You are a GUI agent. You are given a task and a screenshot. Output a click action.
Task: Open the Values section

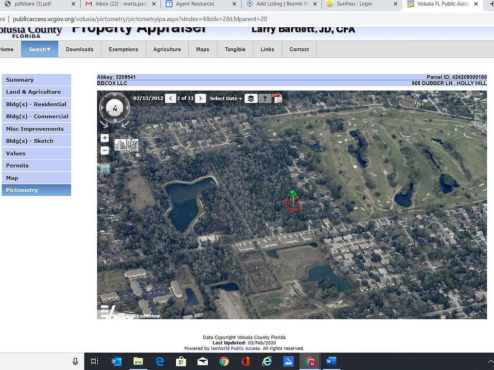coord(36,153)
